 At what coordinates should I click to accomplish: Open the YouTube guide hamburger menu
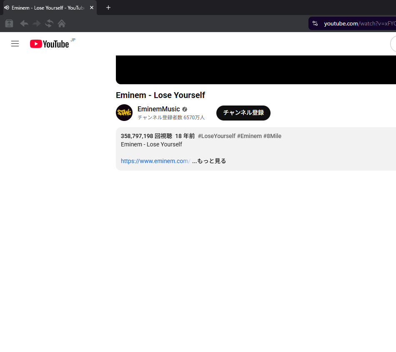15,44
